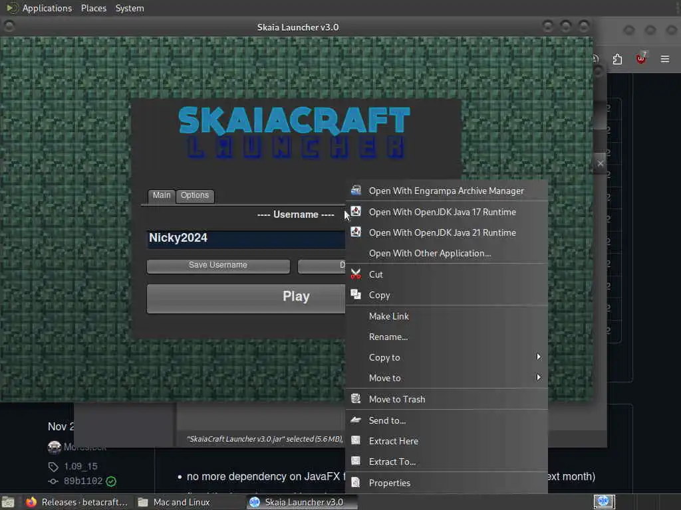681x510 pixels.
Task: Click Save Username button
Action: (218, 266)
